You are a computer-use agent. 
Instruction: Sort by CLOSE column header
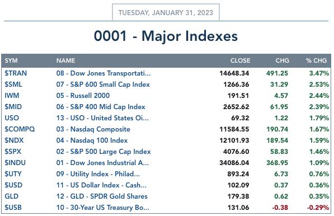click(x=240, y=60)
